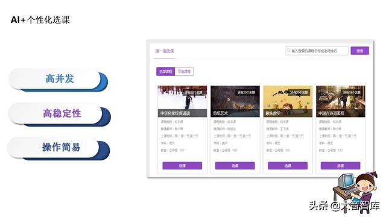Image resolution: width=386 pixels, height=217 pixels.
Task: Click the 中华名家经典诵读 title text
Action: click(175, 113)
